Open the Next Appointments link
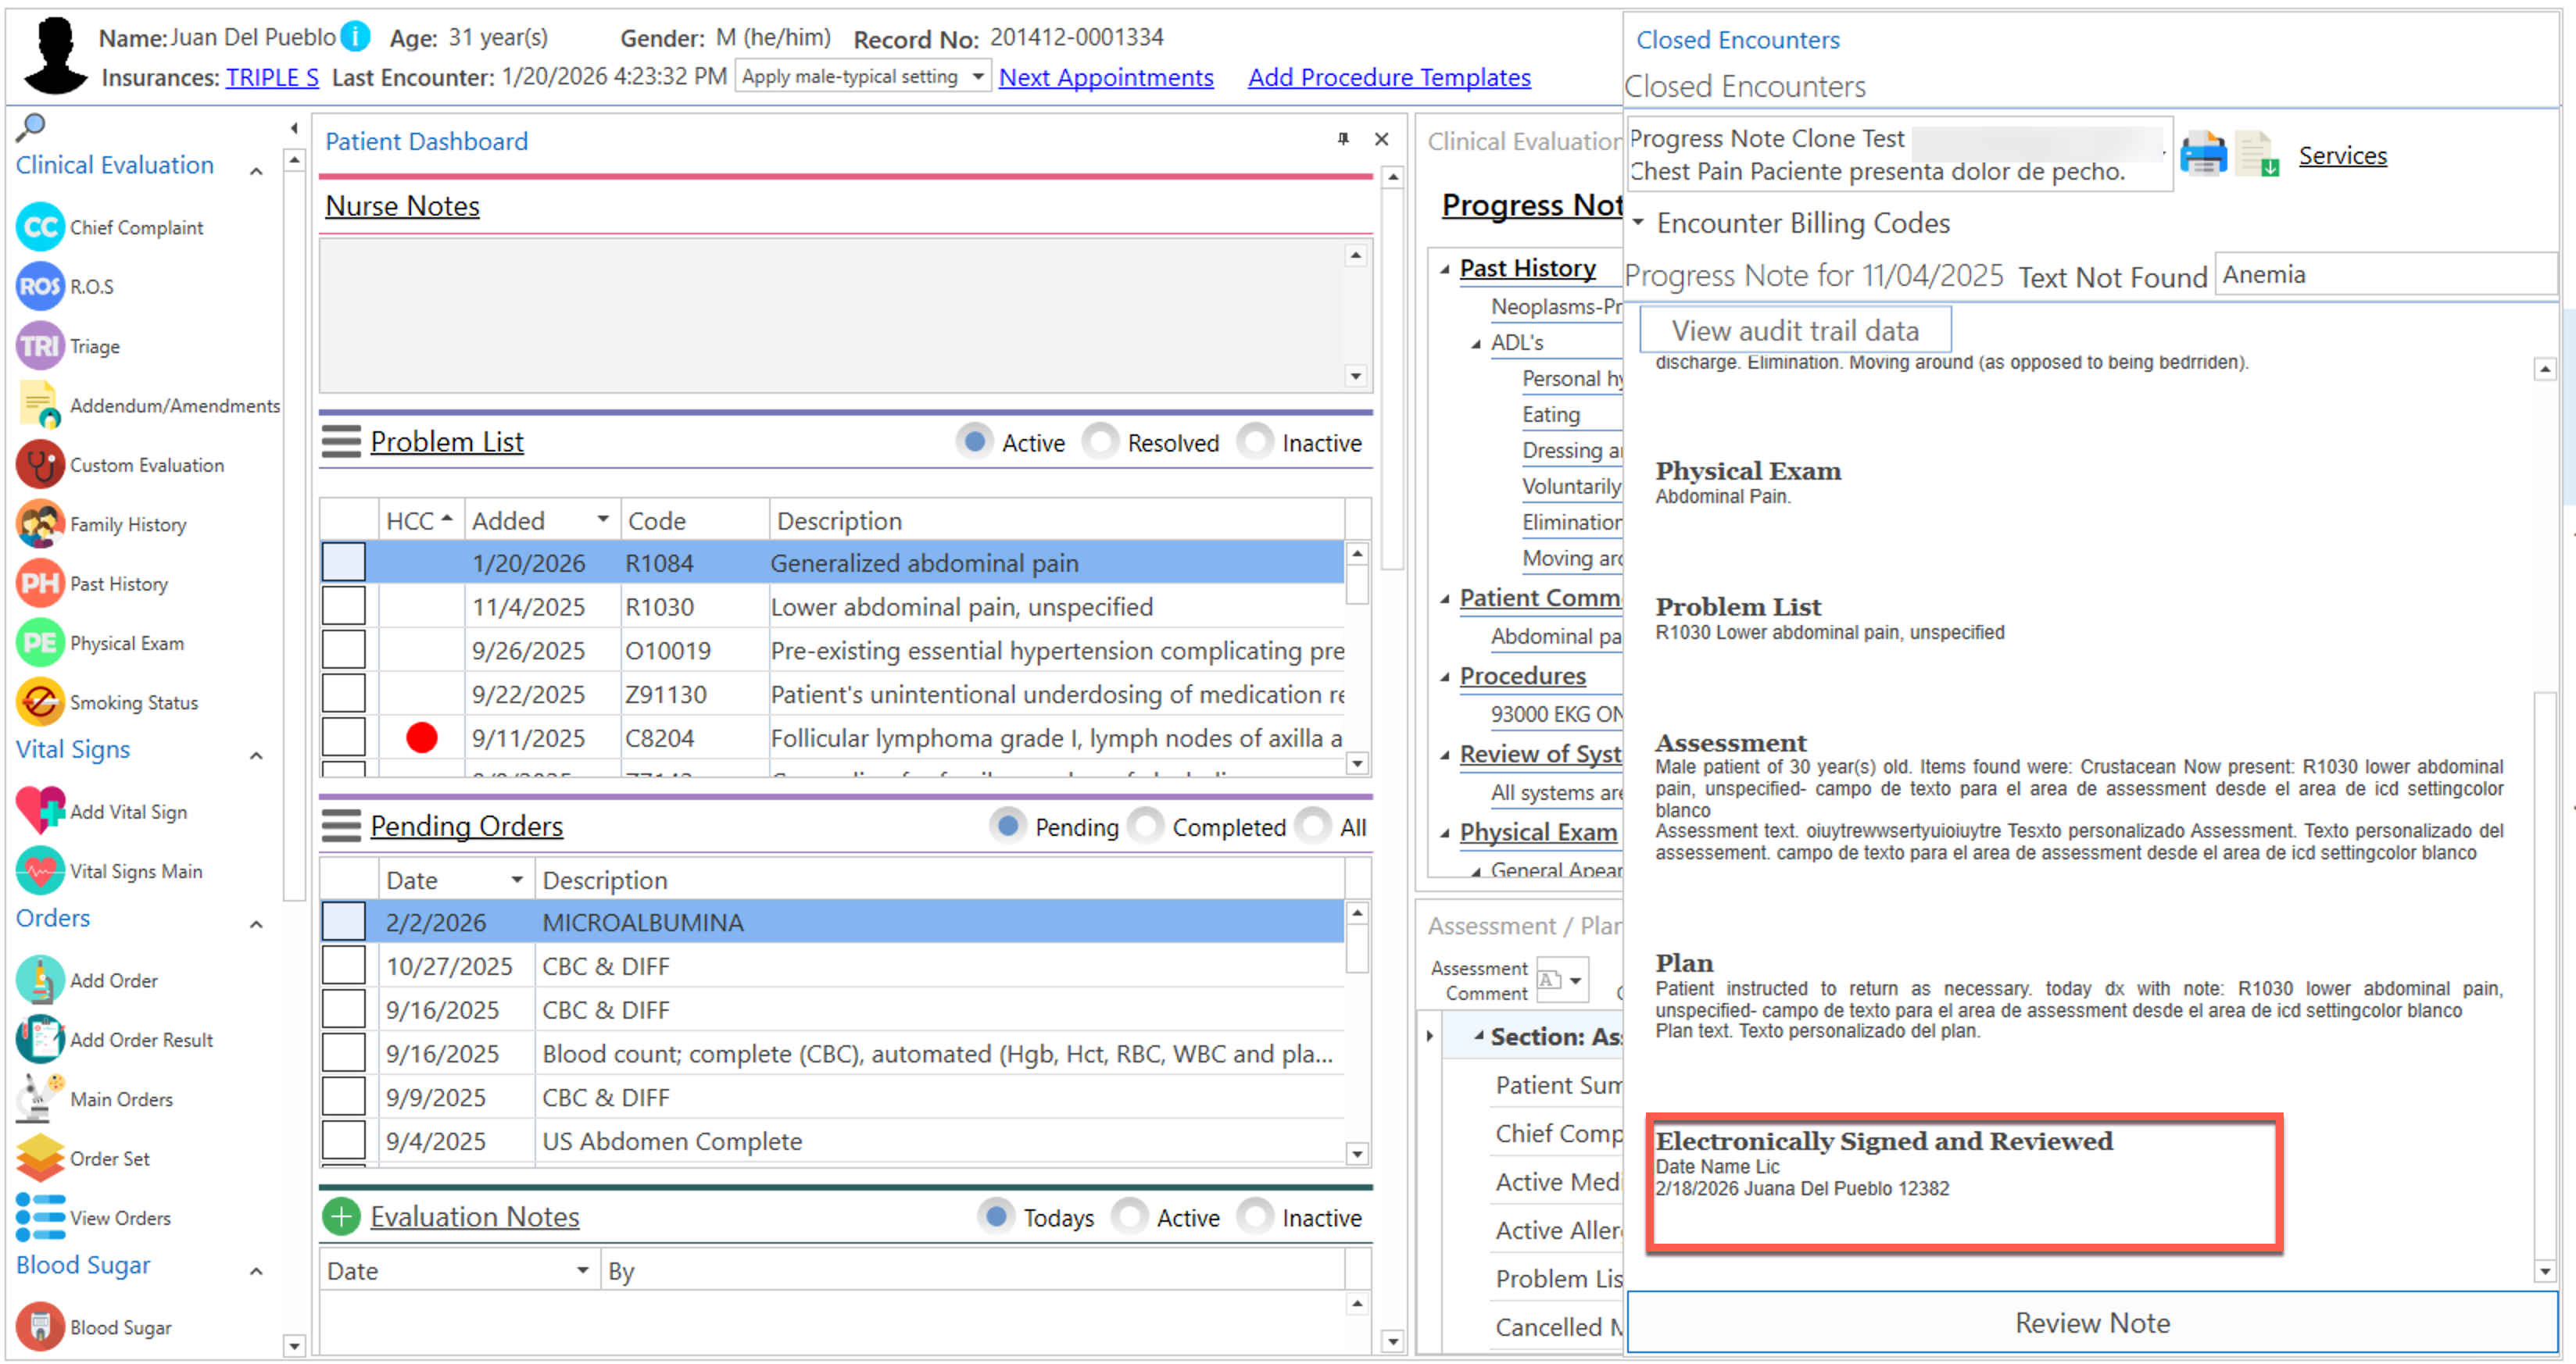2576x1364 pixels. point(1105,77)
